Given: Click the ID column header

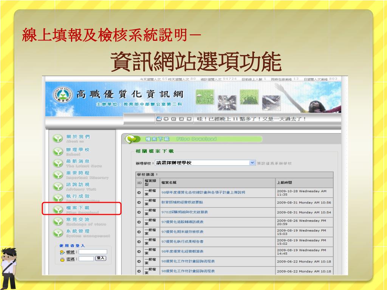Looking at the screenshot, I should click(x=139, y=183).
